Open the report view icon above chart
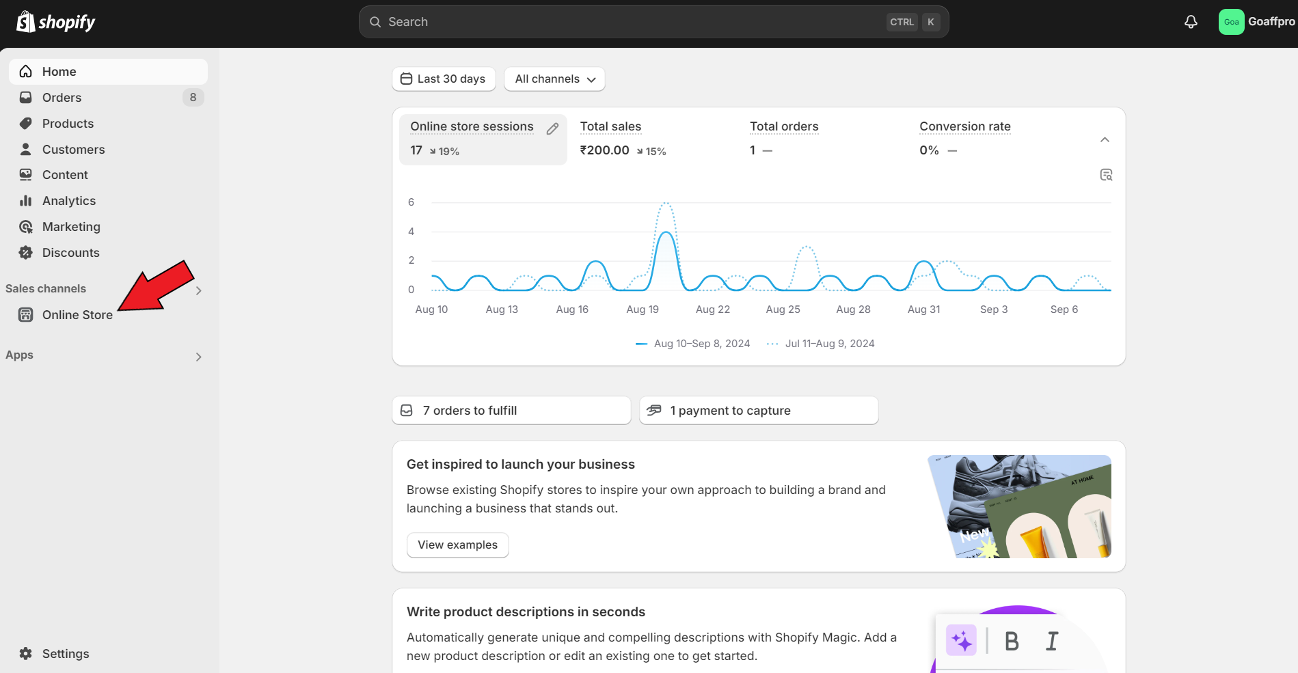 click(1106, 175)
